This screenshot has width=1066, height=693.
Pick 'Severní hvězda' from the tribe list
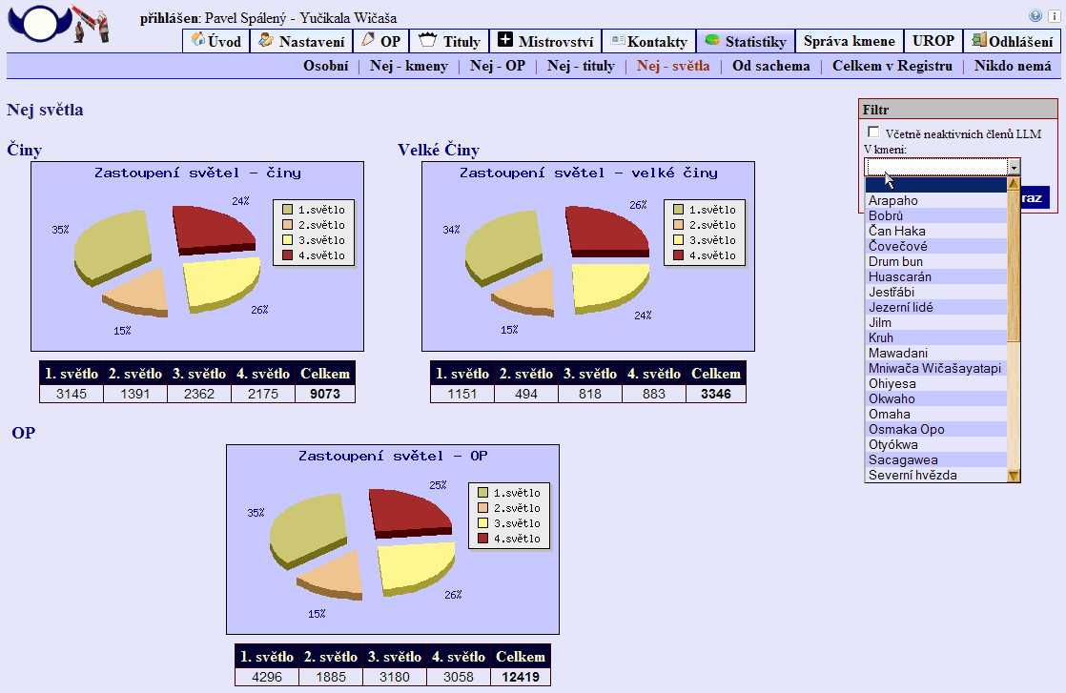912,475
